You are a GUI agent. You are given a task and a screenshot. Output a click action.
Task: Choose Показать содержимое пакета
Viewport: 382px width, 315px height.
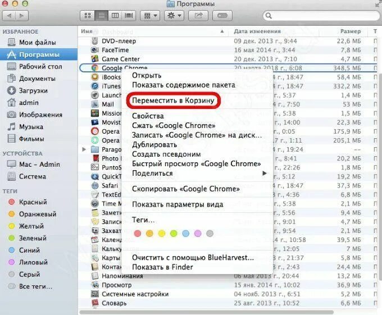point(197,85)
